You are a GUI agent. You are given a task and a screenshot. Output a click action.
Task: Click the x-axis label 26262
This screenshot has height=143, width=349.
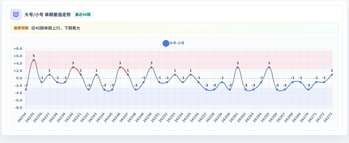click(x=242, y=117)
